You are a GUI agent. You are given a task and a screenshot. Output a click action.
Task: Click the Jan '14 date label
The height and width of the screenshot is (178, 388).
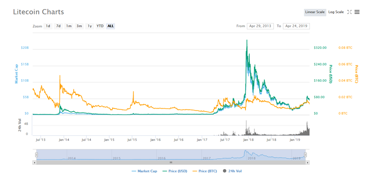tap(63, 140)
